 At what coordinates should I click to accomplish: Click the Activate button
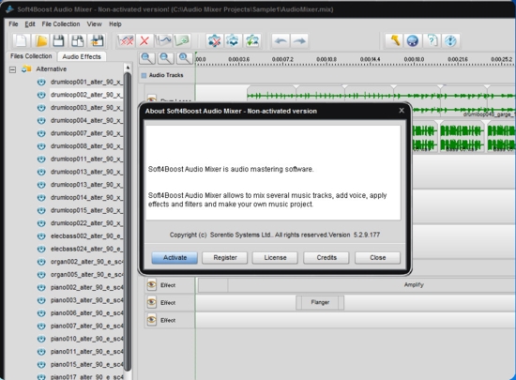pyautogui.click(x=175, y=258)
